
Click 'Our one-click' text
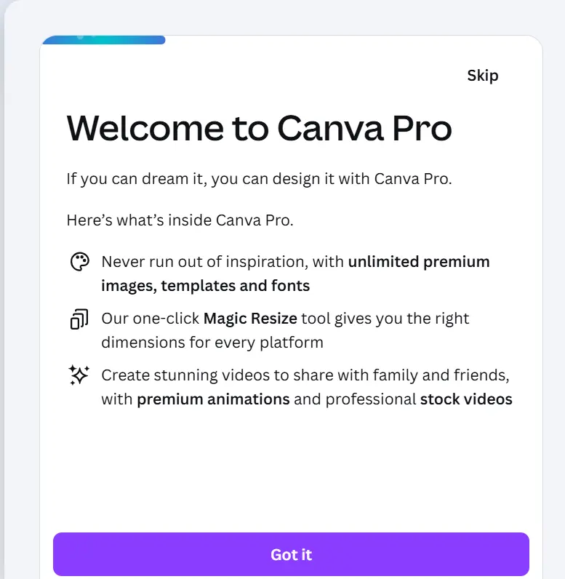151,319
